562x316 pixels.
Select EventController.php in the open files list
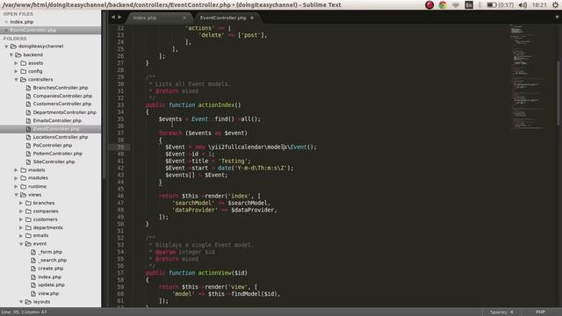[33, 30]
